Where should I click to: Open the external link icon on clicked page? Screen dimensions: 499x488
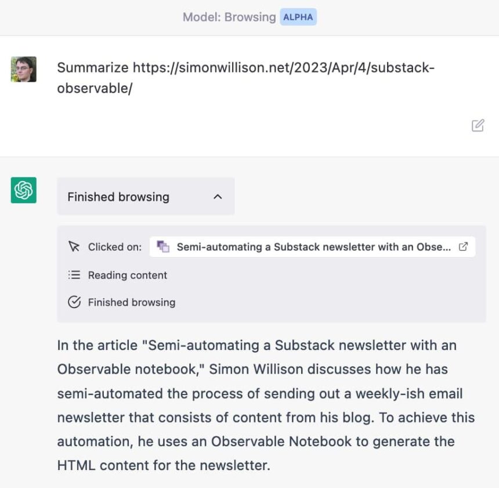pos(464,247)
